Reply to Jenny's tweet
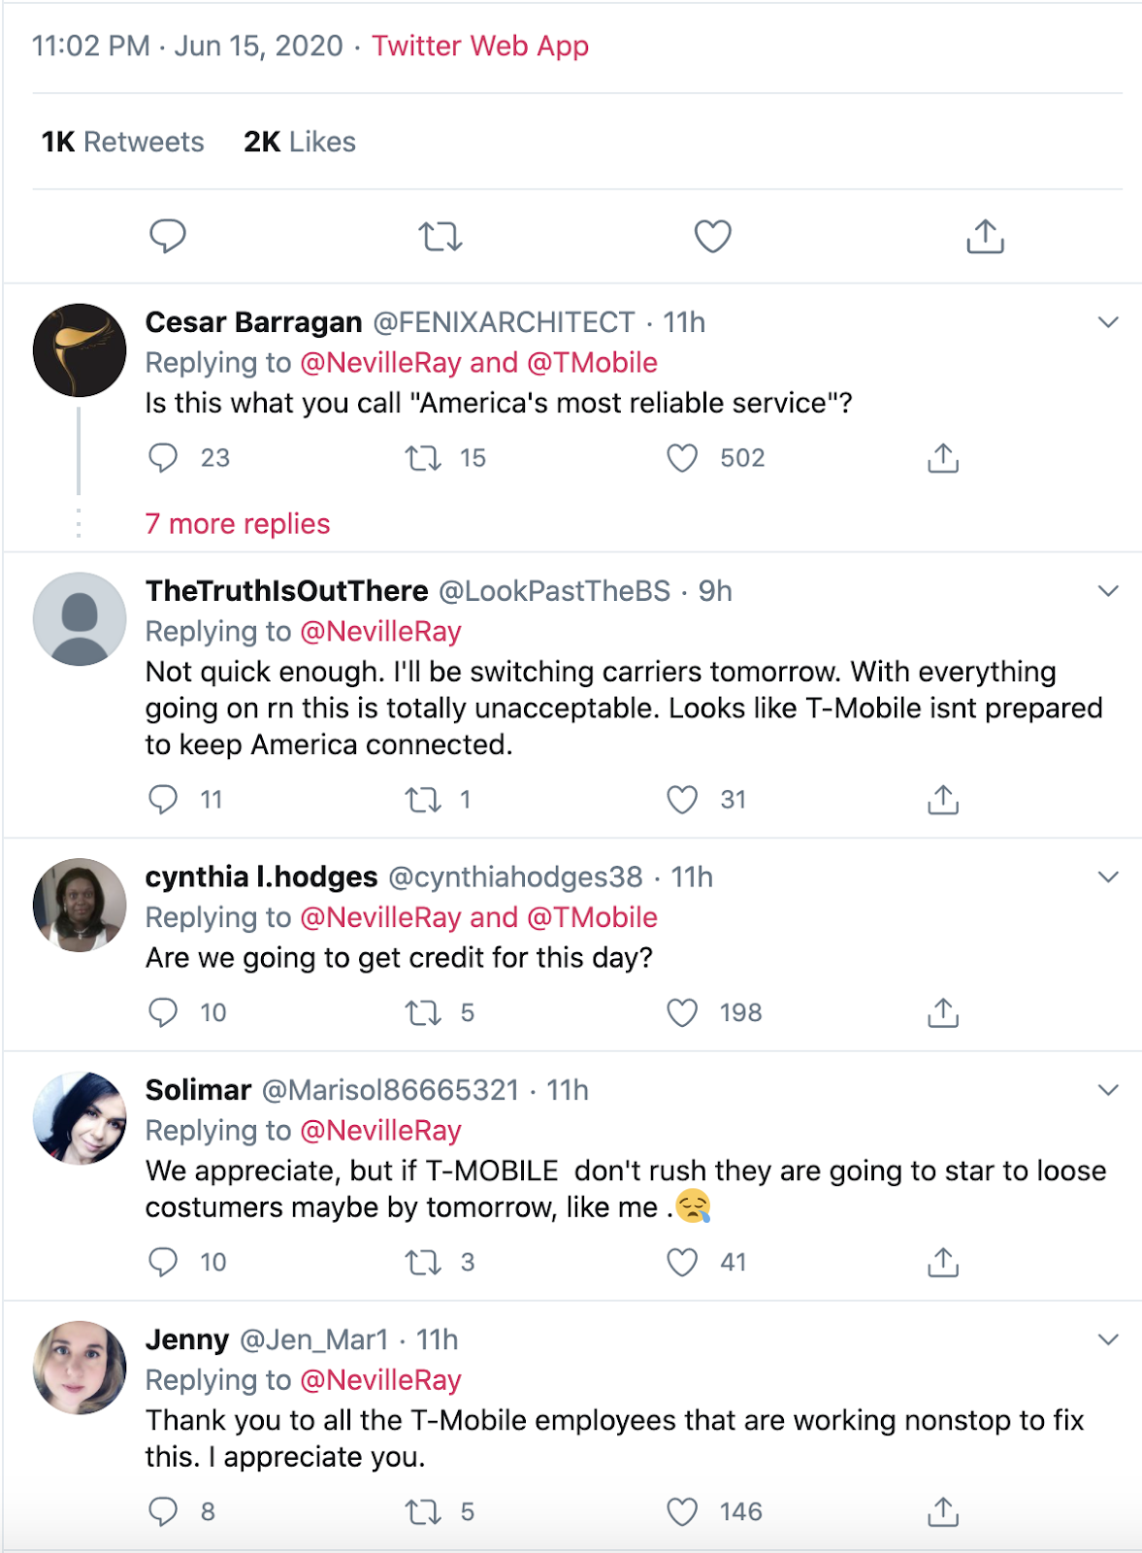The image size is (1142, 1553). tap(163, 1511)
